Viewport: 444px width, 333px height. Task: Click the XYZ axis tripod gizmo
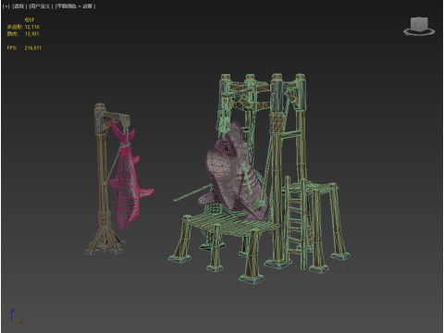[x=16, y=316]
